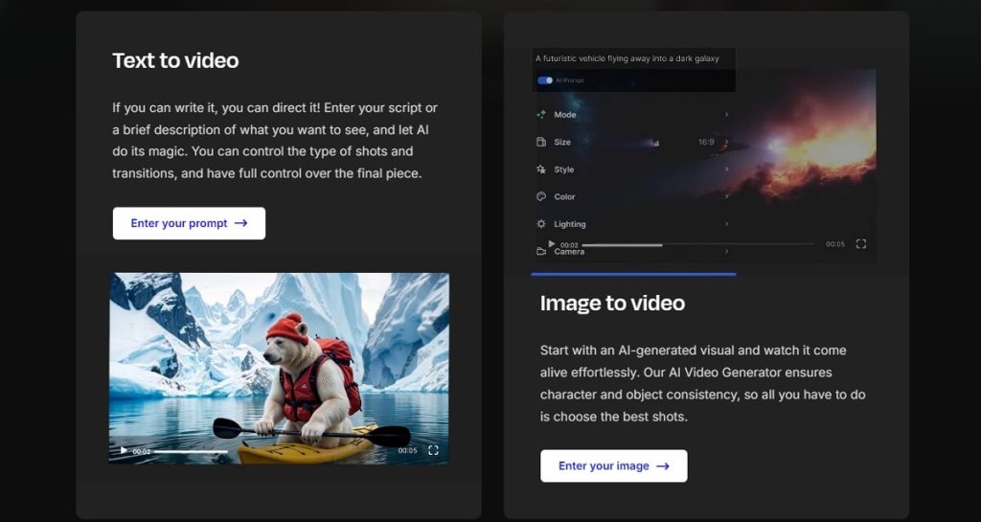Open the Lighting settings row
The height and width of the screenshot is (522, 981).
point(633,224)
